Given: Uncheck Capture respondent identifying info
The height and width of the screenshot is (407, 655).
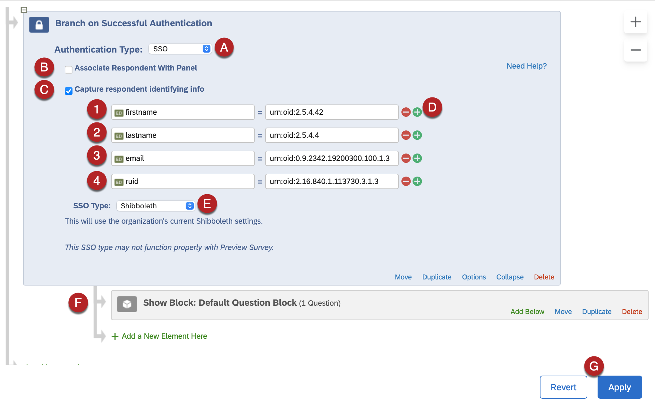Looking at the screenshot, I should point(69,91).
